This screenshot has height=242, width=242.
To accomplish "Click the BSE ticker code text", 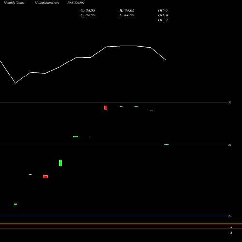I will 76,3.
